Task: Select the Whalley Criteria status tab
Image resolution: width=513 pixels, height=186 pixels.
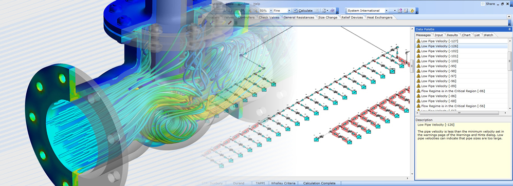Action: (x=283, y=183)
